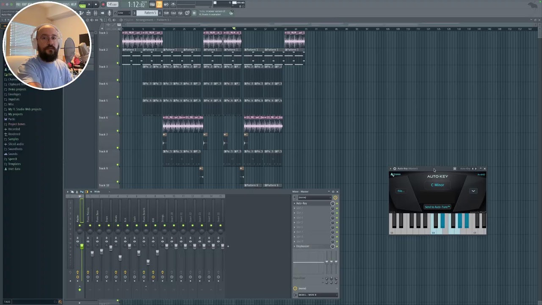The width and height of the screenshot is (542, 305).
Task: Open Soundfonts folder in browser
Action: 15,149
